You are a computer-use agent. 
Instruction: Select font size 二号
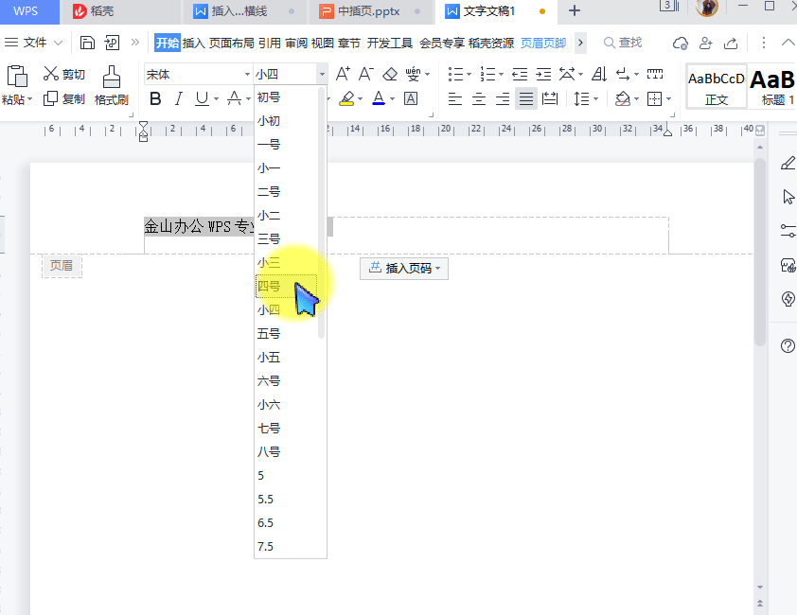click(287, 192)
